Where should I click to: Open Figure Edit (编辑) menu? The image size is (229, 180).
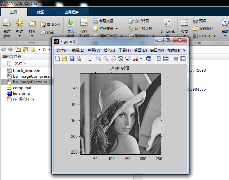coord(78,50)
